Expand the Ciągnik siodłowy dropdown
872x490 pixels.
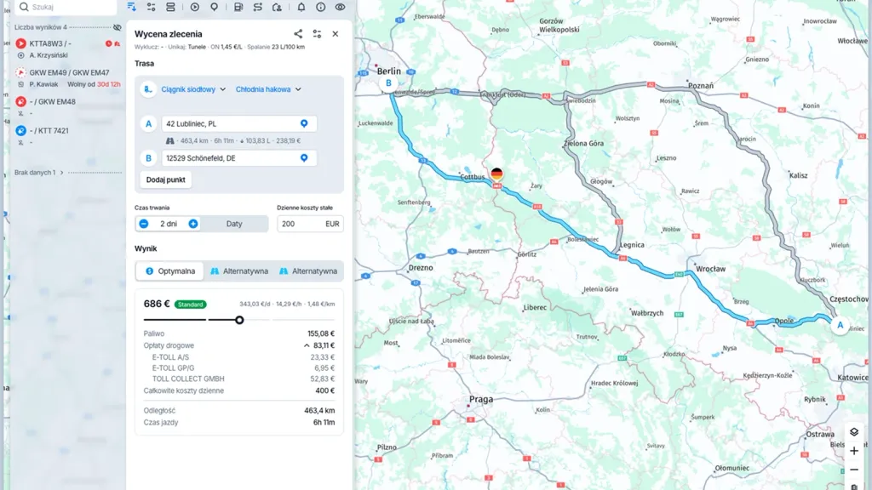(193, 88)
